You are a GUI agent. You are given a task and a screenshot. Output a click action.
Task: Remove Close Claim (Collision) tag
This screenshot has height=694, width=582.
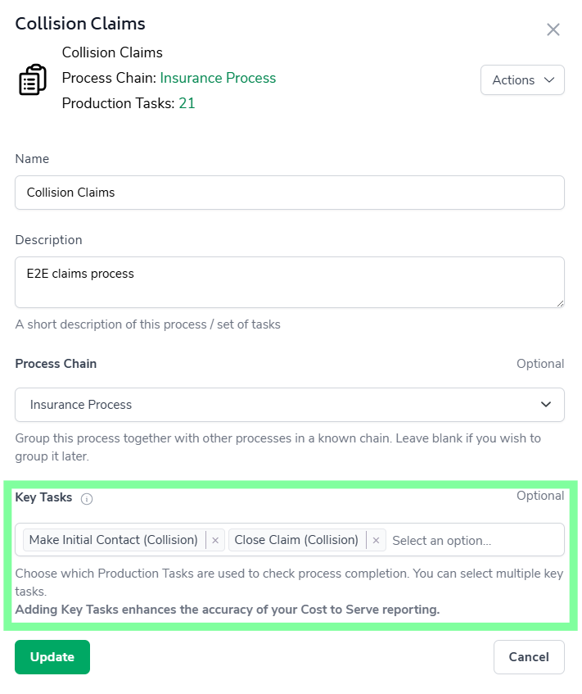[376, 541]
